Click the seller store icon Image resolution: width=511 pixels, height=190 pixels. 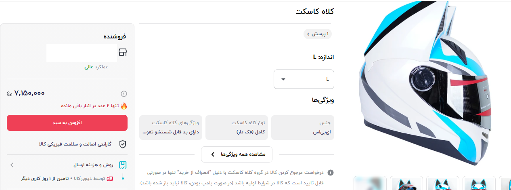point(122,53)
